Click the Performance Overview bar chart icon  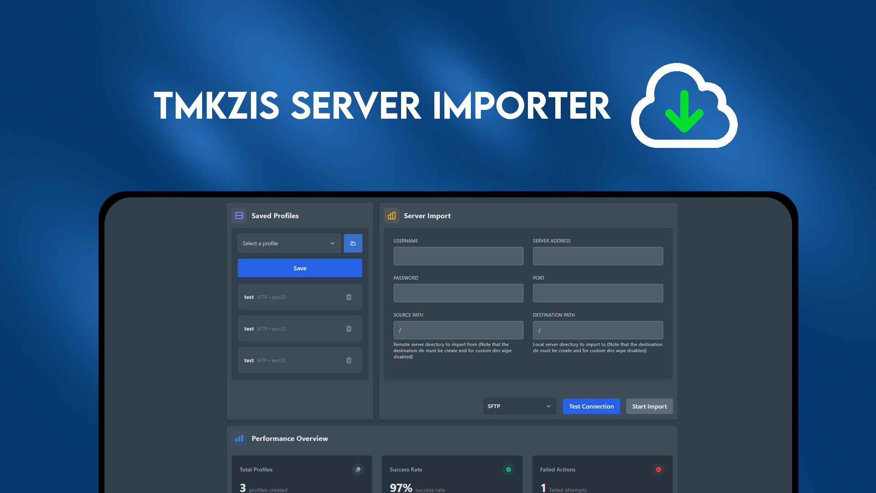(239, 438)
